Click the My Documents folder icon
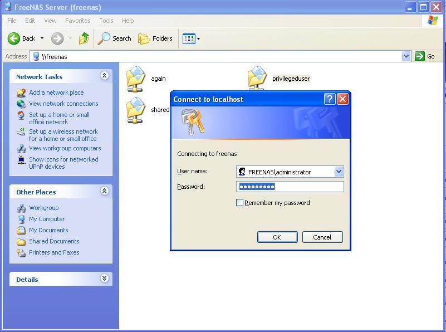446x332 pixels. click(x=21, y=230)
